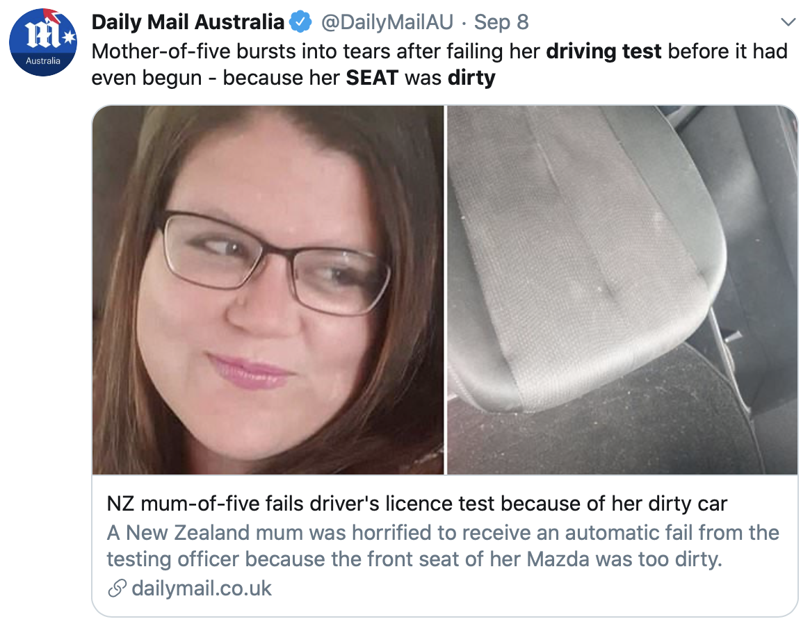Click the bold 'SEAT' word in tweet
This screenshot has height=626, width=810.
(372, 78)
